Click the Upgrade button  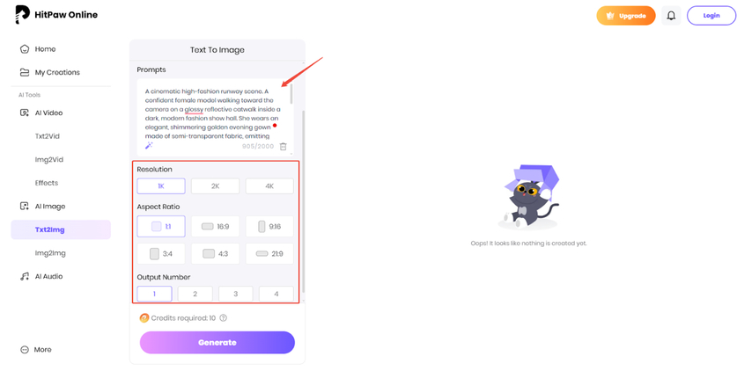tap(626, 16)
